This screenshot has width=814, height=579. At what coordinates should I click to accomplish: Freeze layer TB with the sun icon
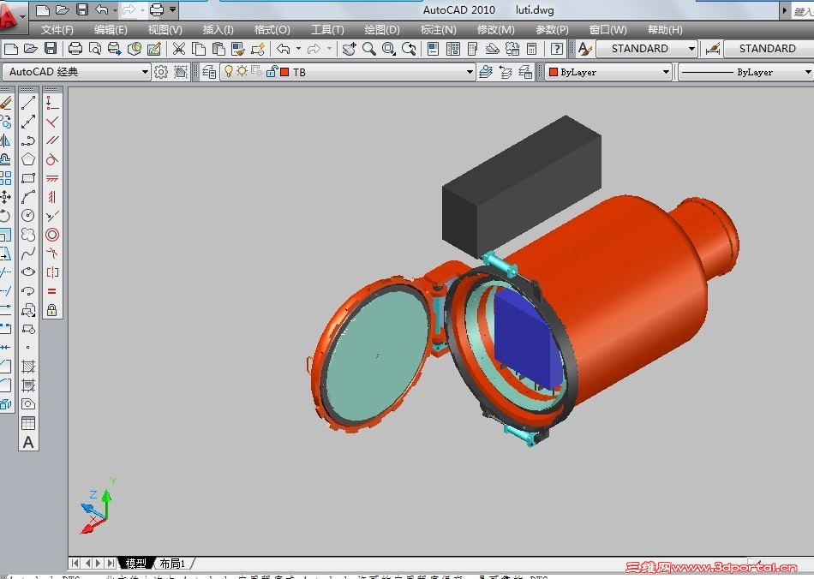click(x=242, y=72)
